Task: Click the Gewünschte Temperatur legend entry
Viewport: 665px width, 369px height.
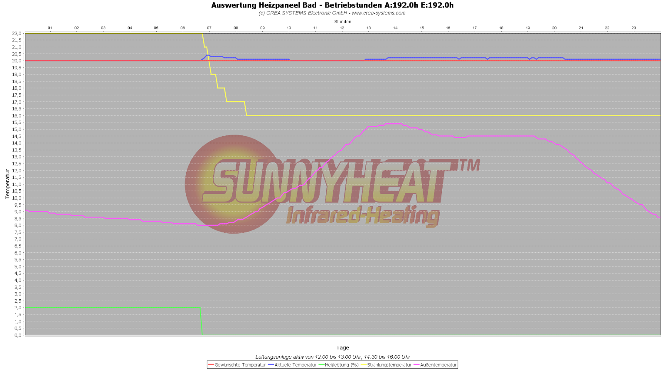Action: pyautogui.click(x=237, y=365)
